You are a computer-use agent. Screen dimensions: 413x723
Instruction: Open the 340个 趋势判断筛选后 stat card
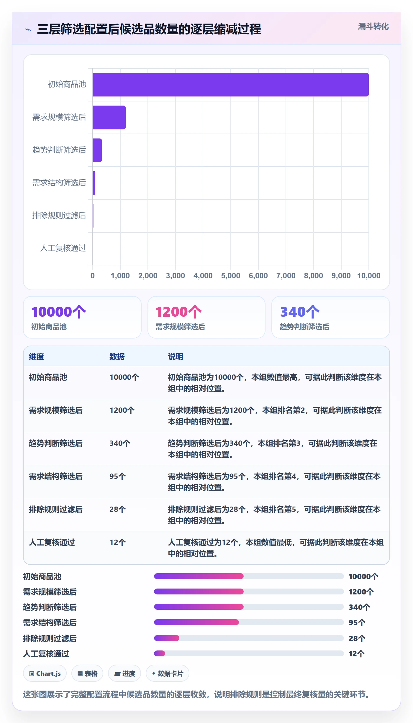(331, 317)
